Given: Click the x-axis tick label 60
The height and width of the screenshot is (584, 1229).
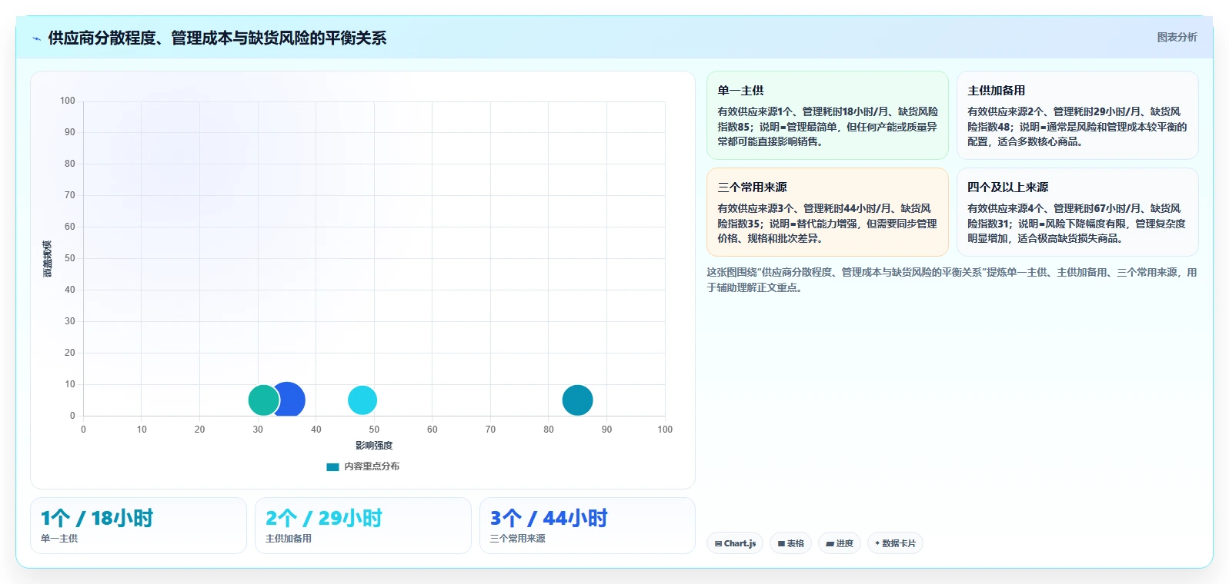Looking at the screenshot, I should click(432, 430).
